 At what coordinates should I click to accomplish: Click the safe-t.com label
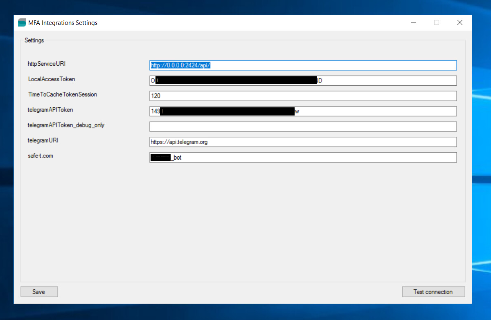coord(41,156)
